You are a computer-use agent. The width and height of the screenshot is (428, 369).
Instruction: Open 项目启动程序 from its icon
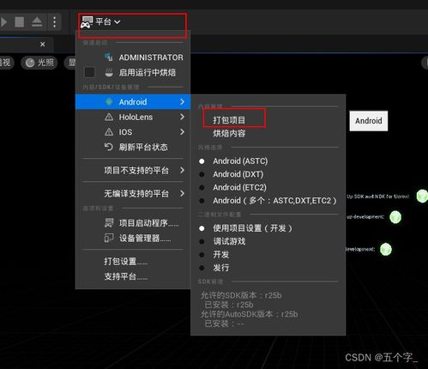[109, 223]
